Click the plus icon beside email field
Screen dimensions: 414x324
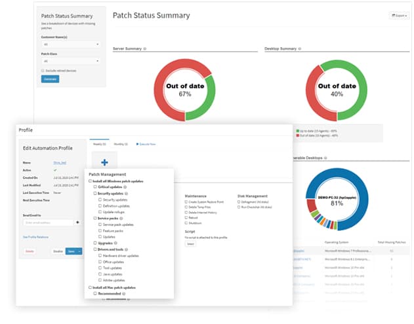click(x=78, y=223)
